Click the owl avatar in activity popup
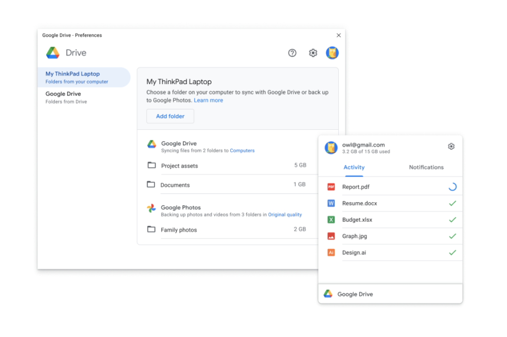 331,148
